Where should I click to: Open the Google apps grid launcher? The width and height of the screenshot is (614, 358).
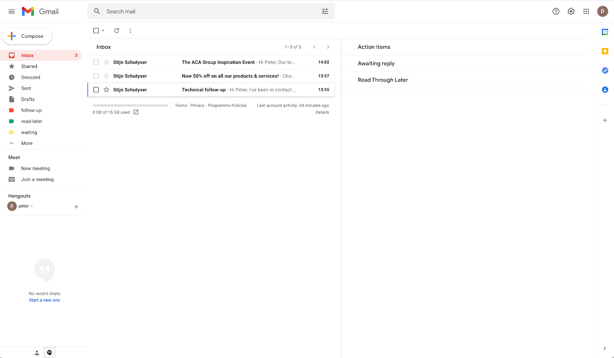[586, 12]
